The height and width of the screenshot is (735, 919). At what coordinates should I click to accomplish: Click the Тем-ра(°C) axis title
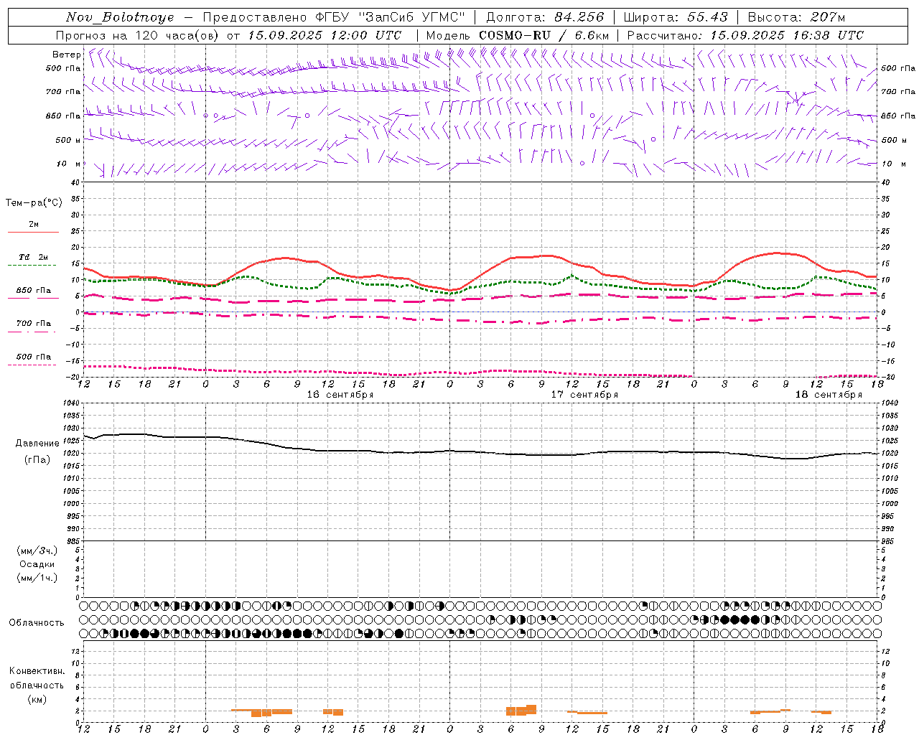[34, 203]
